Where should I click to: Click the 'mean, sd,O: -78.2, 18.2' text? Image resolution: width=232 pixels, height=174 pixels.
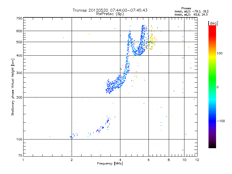pos(192,11)
